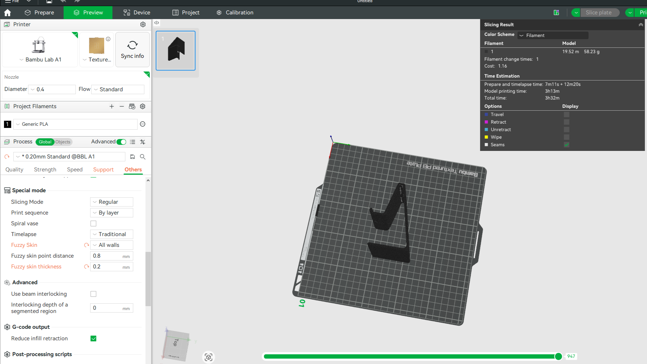Switch process scope to Objects

tap(63, 142)
